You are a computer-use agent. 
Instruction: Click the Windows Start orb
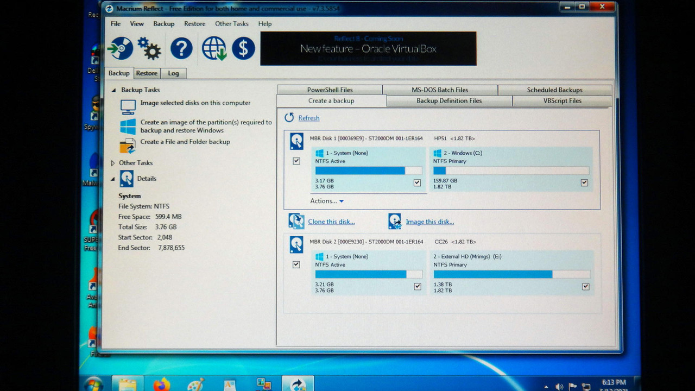[x=93, y=384]
